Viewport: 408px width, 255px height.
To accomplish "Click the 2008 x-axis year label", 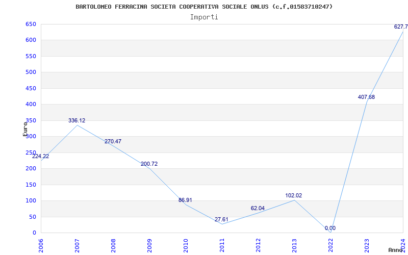I will (113, 246).
